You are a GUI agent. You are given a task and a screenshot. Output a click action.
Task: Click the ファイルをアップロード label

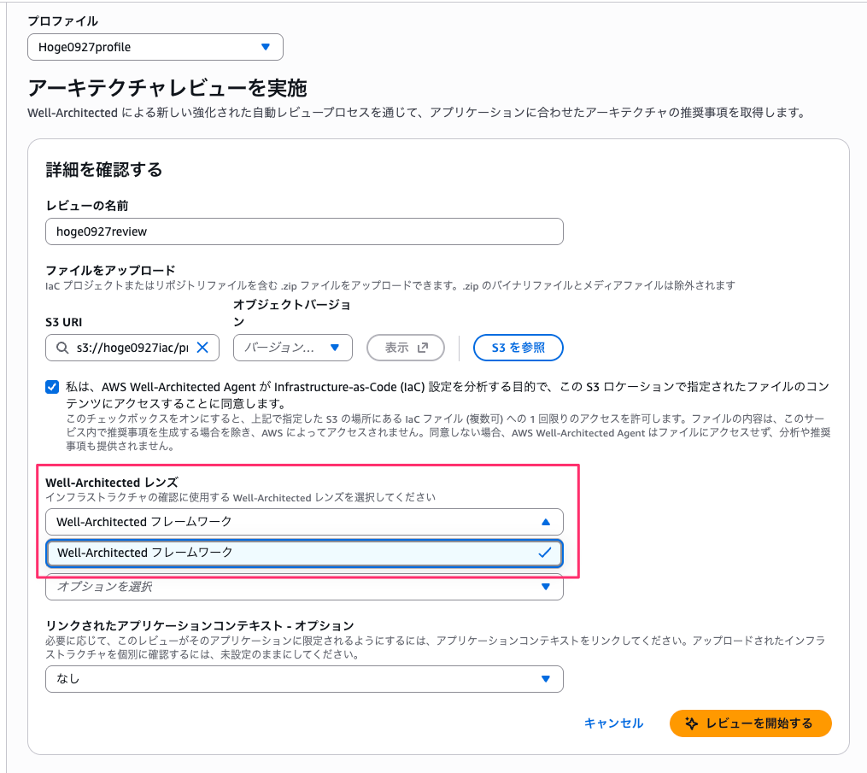click(x=110, y=271)
